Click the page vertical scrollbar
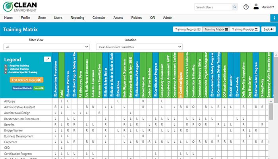The height and width of the screenshot is (159, 278). (276, 80)
